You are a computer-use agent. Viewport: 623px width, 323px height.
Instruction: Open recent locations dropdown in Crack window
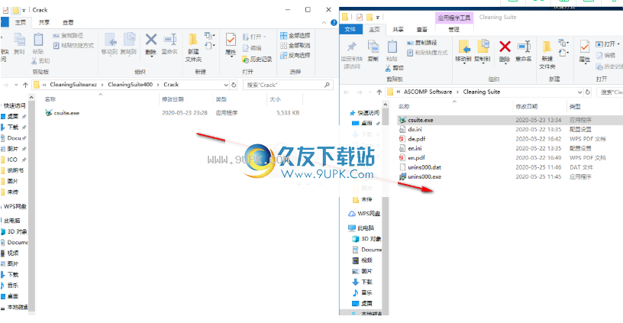coord(16,85)
